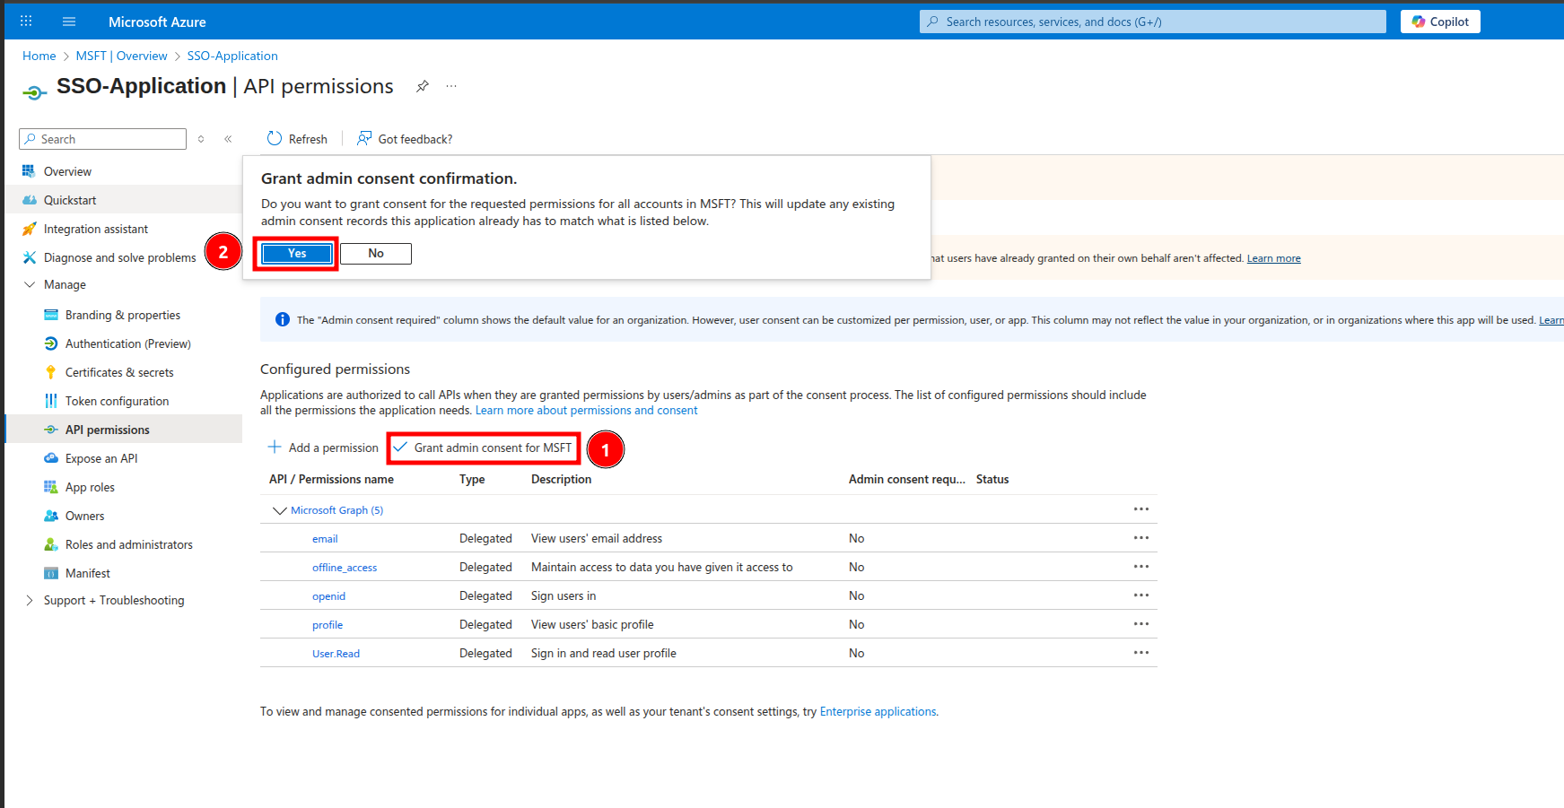The height and width of the screenshot is (808, 1564).
Task: Collapse the Microsoft Graph (5) group
Action: [279, 510]
